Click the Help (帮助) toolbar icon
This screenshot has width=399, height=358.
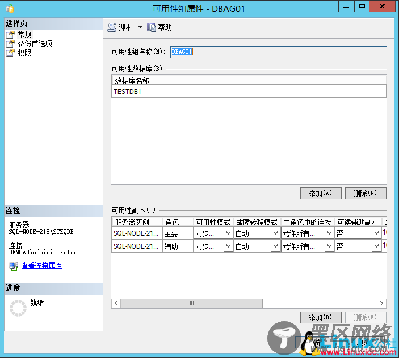coord(152,27)
